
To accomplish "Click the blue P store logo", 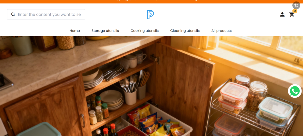I will click(150, 15).
